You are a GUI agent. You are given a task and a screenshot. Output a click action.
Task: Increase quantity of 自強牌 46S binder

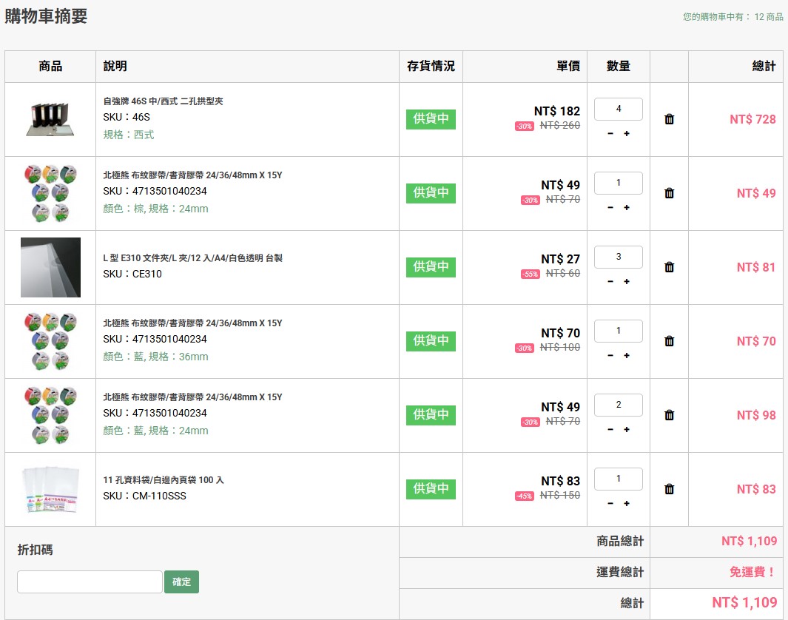tap(627, 134)
